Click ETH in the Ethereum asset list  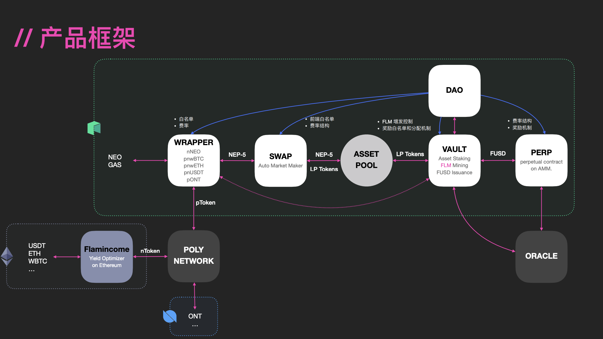[x=34, y=253]
